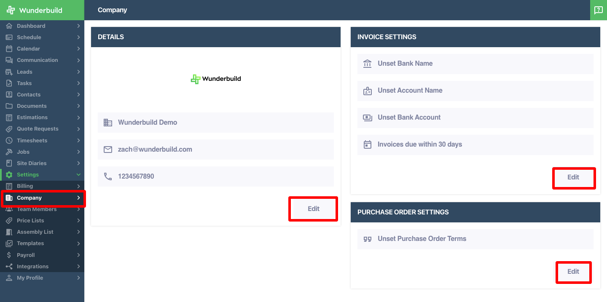Click the Payroll dollar icon
The image size is (607, 302).
coord(9,255)
